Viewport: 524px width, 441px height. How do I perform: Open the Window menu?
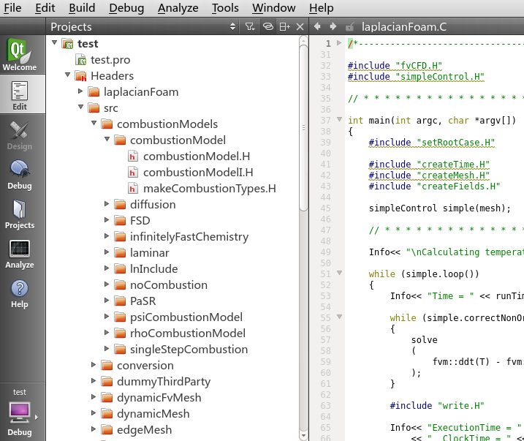273,8
